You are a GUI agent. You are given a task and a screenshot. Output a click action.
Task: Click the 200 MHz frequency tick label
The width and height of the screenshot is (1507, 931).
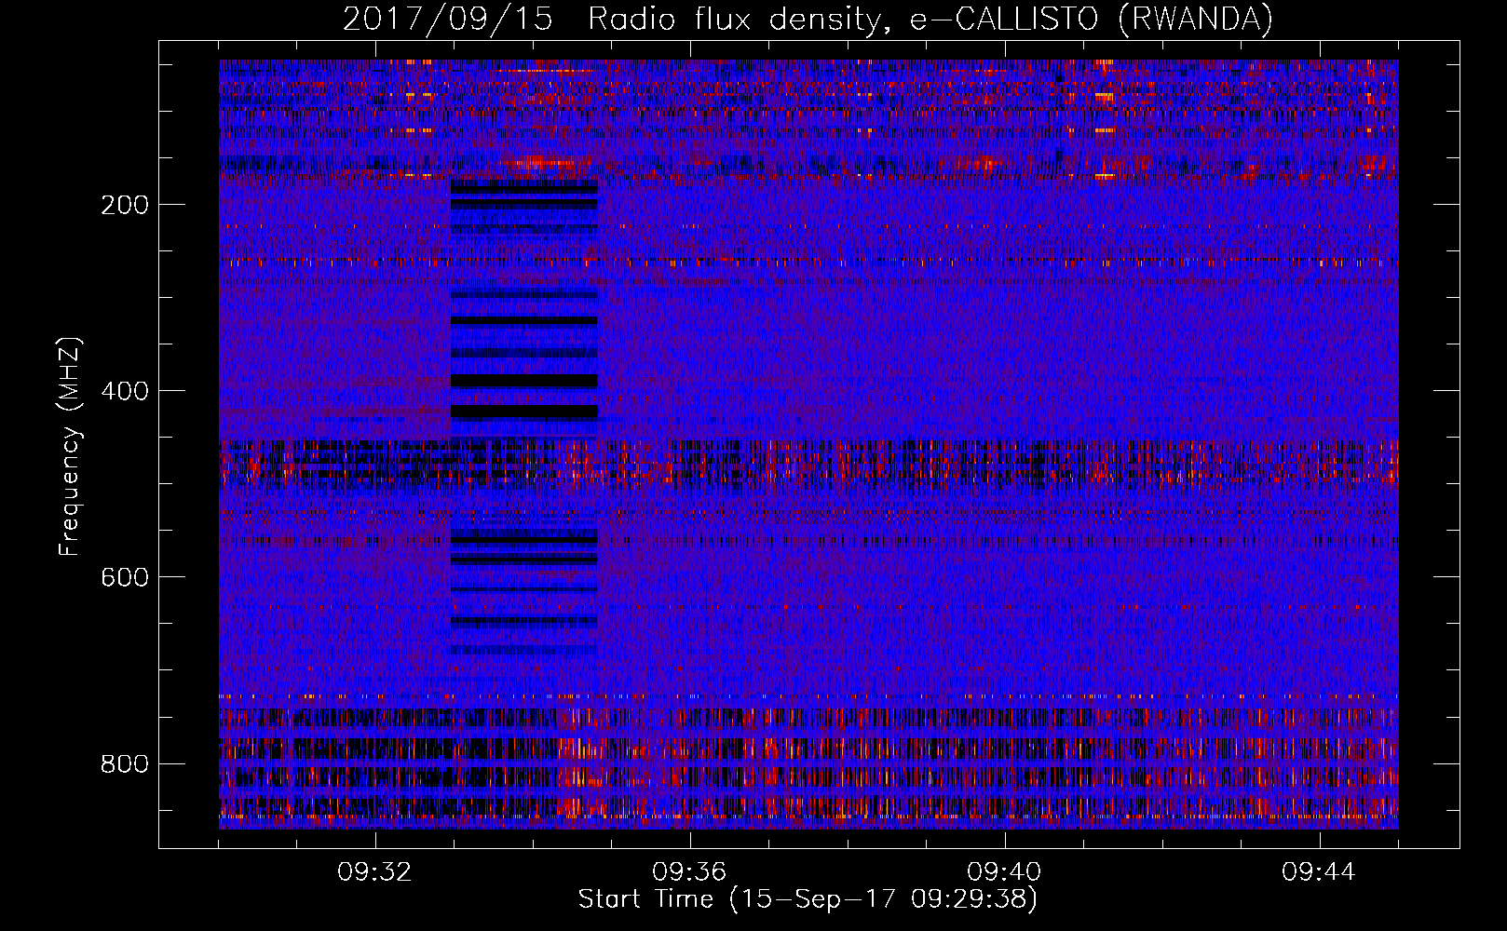coord(125,205)
